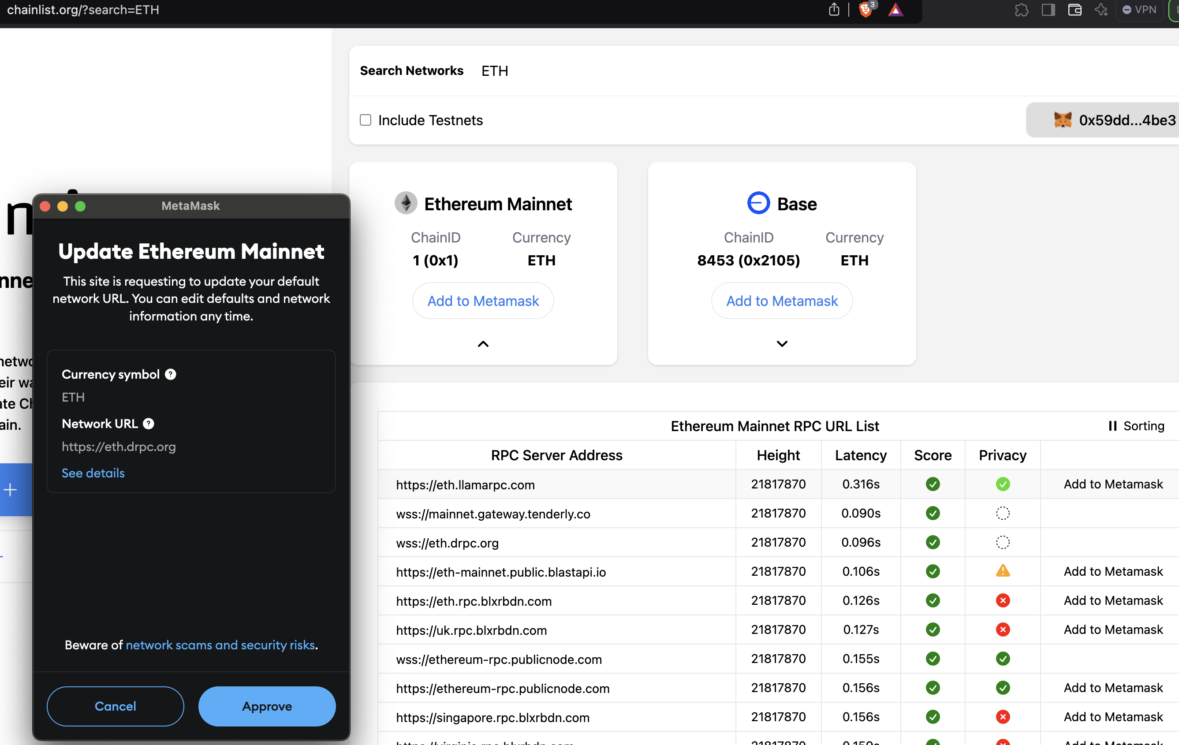The image size is (1179, 745).
Task: Click the privacy warning indicator for eth-mainnet.public.blastapi.io
Action: tap(1002, 571)
